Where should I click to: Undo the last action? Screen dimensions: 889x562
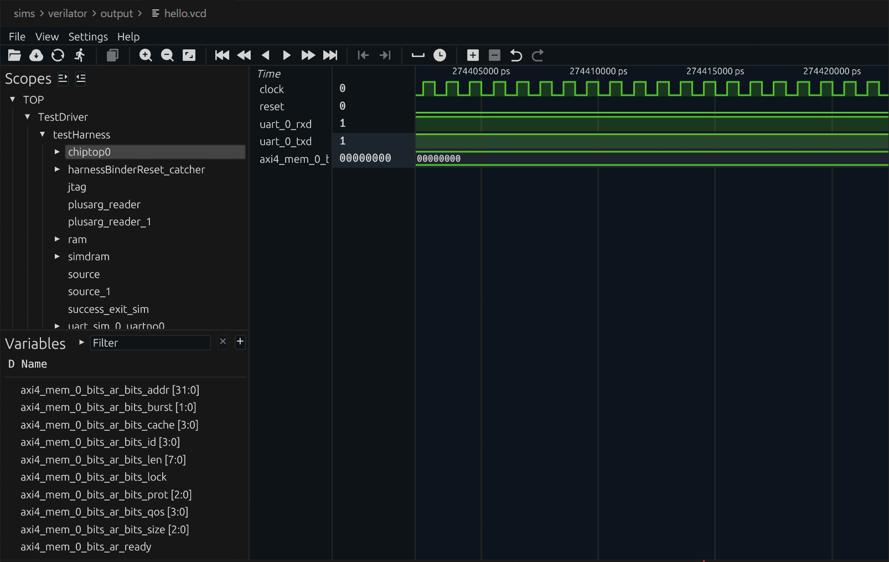click(516, 55)
